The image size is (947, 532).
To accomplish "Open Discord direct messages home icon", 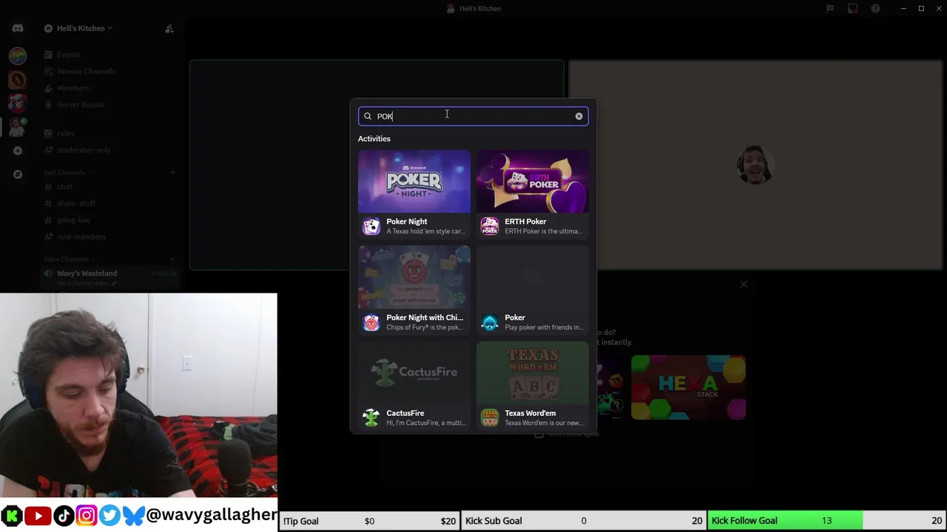I will (18, 28).
